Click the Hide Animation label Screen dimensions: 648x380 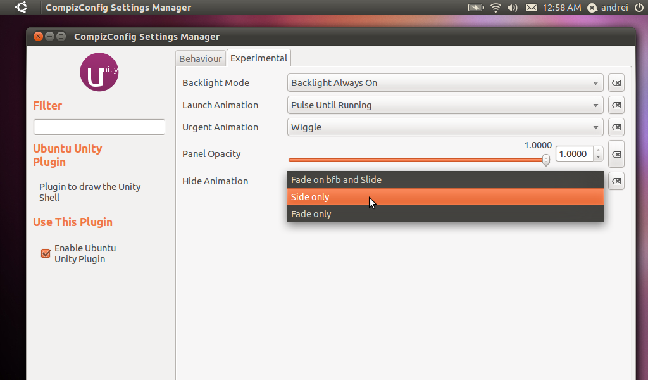click(x=215, y=181)
